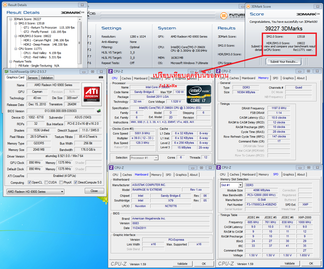The width and height of the screenshot is (324, 269).
Task: Click the Result Details vertical scrollbar thumb
Action: click(79, 42)
